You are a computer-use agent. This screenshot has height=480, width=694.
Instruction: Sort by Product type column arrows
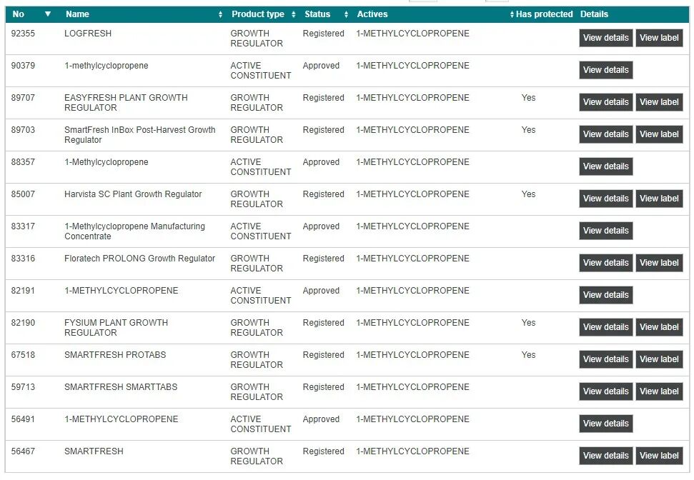tap(294, 14)
